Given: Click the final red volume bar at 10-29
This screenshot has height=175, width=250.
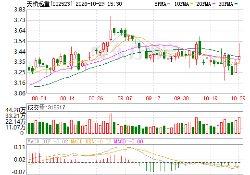Looking at the screenshot, I should coord(239,126).
